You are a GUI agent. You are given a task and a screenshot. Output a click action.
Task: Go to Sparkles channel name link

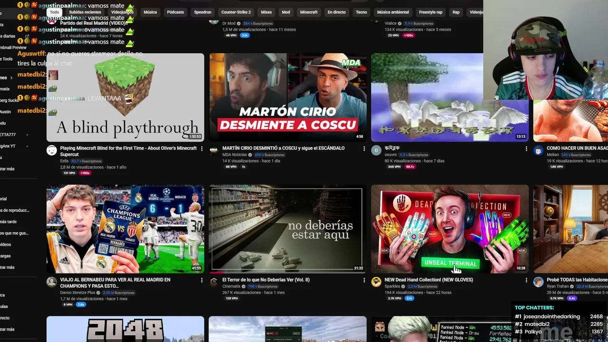tap(392, 286)
